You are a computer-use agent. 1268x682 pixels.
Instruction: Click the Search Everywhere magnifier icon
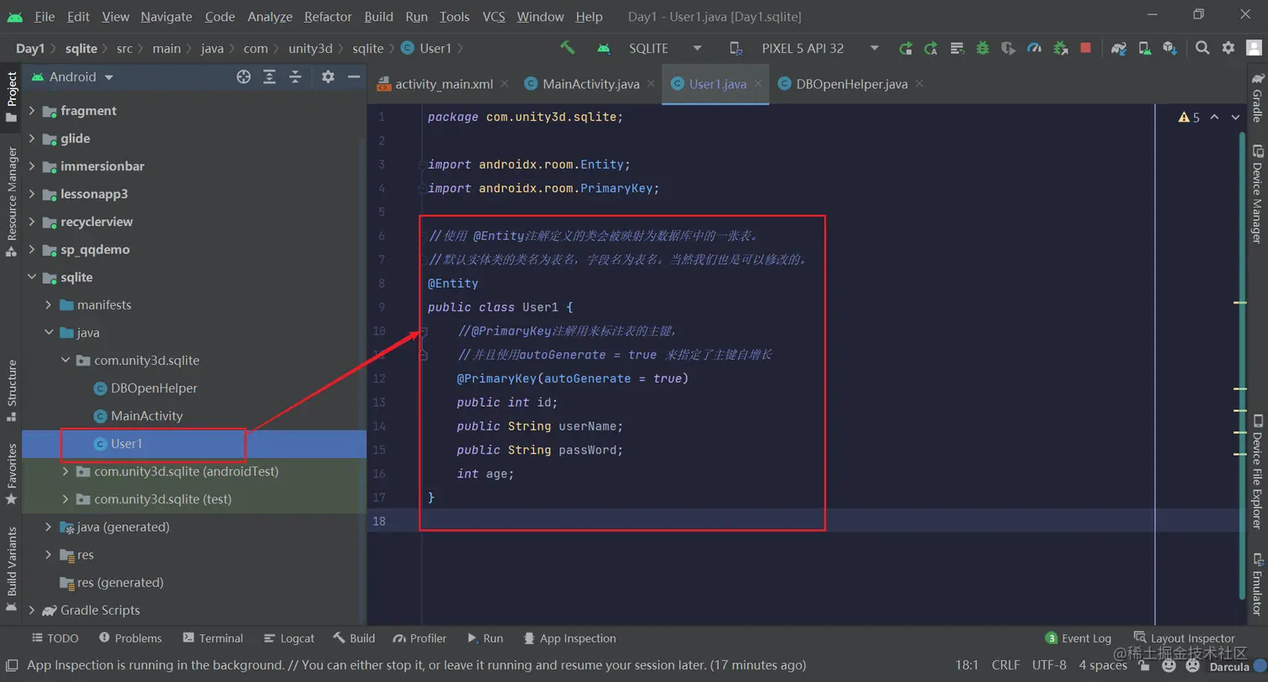tap(1203, 48)
